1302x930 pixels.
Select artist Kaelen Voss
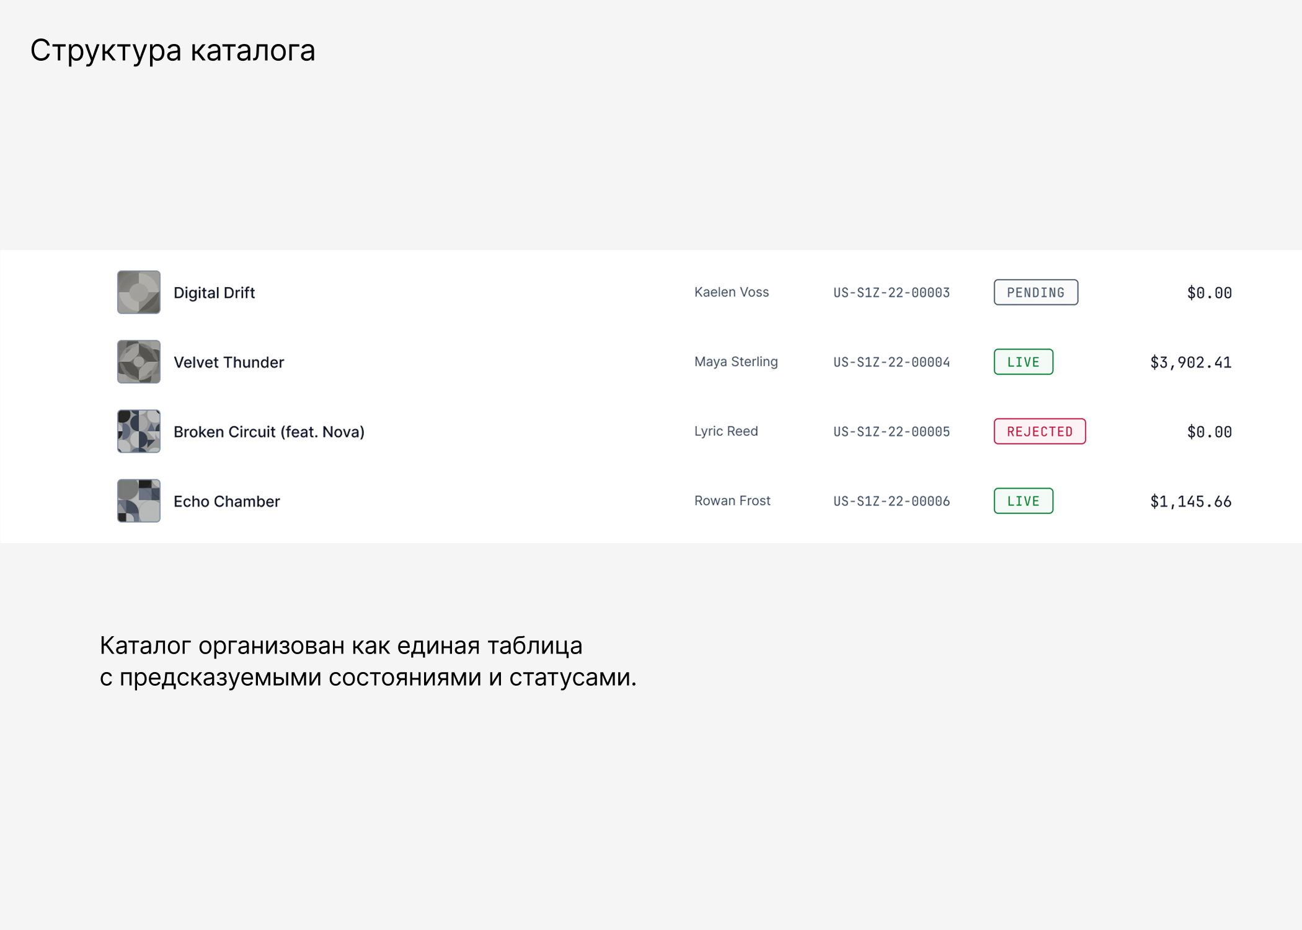pyautogui.click(x=732, y=292)
